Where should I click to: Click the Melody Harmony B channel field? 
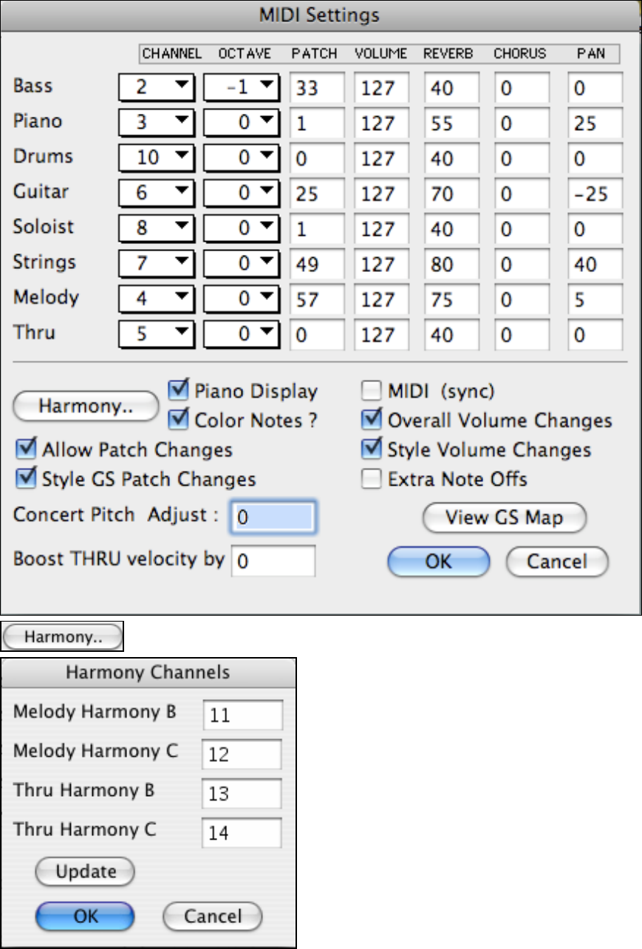(x=242, y=715)
